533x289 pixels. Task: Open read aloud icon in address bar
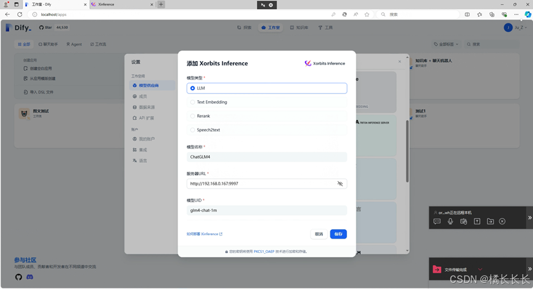pos(356,14)
